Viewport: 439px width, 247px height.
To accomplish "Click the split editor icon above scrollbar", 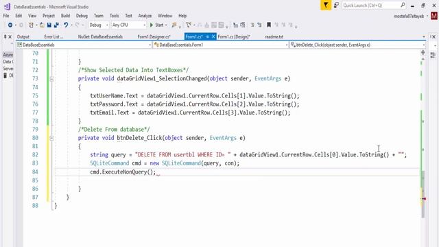I will click(423, 52).
